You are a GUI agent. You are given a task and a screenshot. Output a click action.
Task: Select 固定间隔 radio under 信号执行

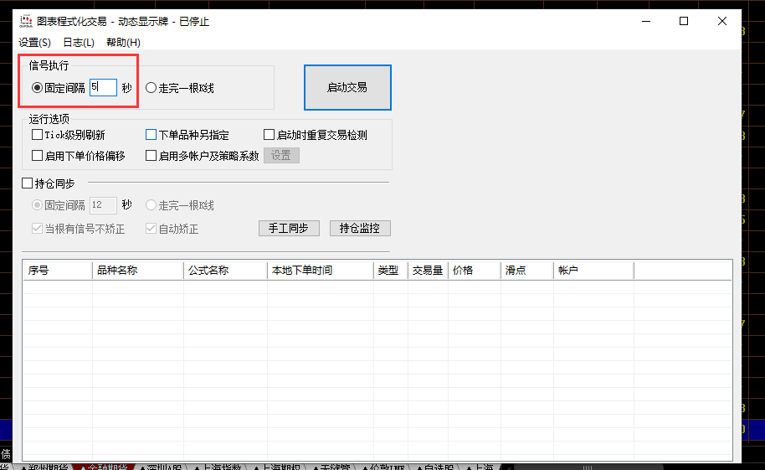37,88
